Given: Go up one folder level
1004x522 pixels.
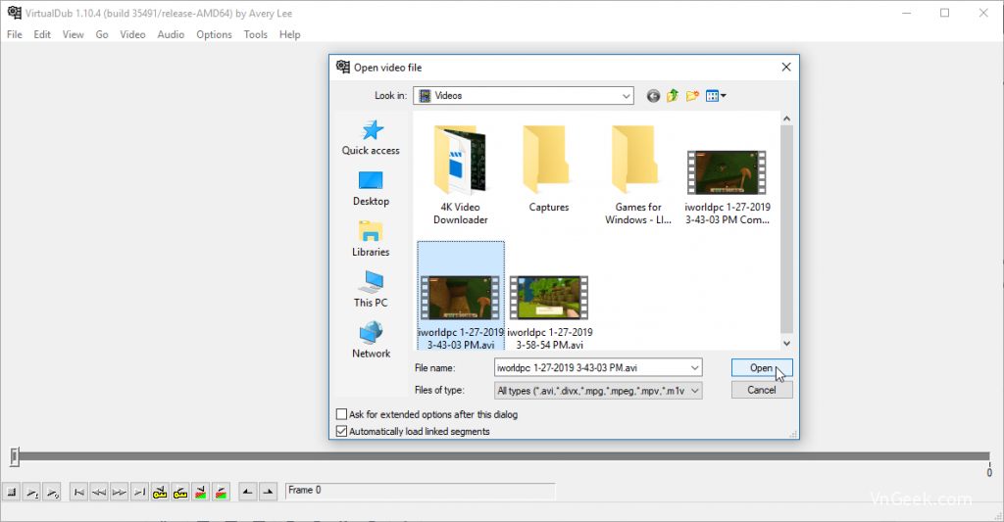Looking at the screenshot, I should [673, 96].
